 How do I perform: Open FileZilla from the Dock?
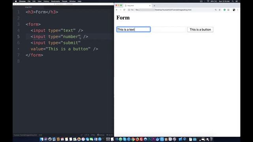pyautogui.click(x=142, y=139)
